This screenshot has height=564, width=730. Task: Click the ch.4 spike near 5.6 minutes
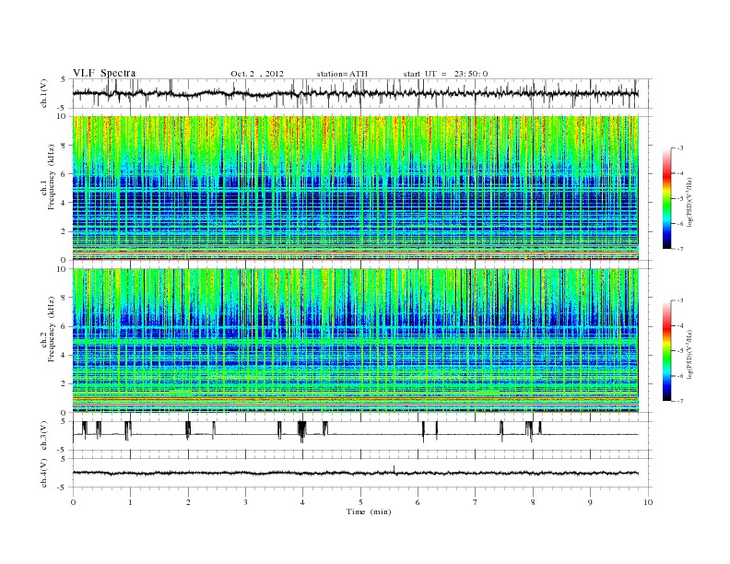pos(394,469)
